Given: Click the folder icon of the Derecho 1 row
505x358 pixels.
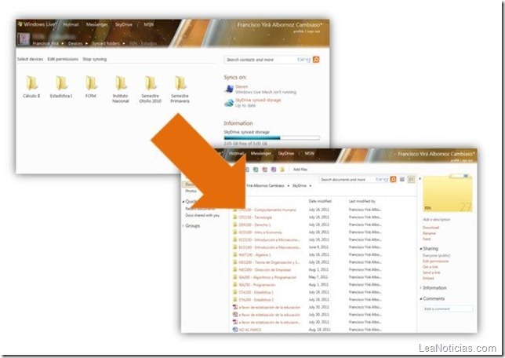Looking at the screenshot, I should pyautogui.click(x=235, y=225).
